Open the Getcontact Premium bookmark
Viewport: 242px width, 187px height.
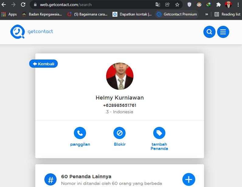pyautogui.click(x=177, y=14)
